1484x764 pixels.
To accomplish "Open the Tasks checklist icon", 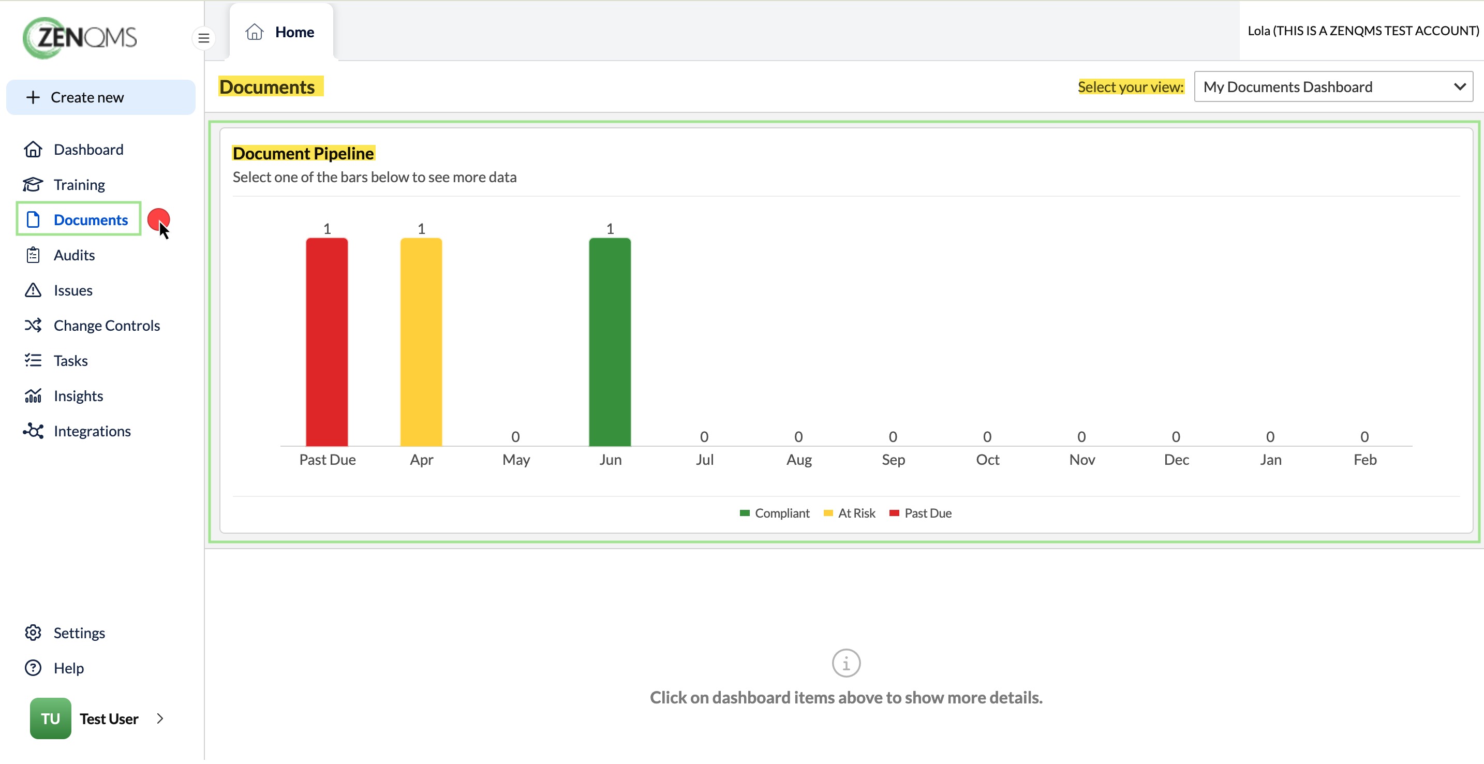I will tap(33, 361).
